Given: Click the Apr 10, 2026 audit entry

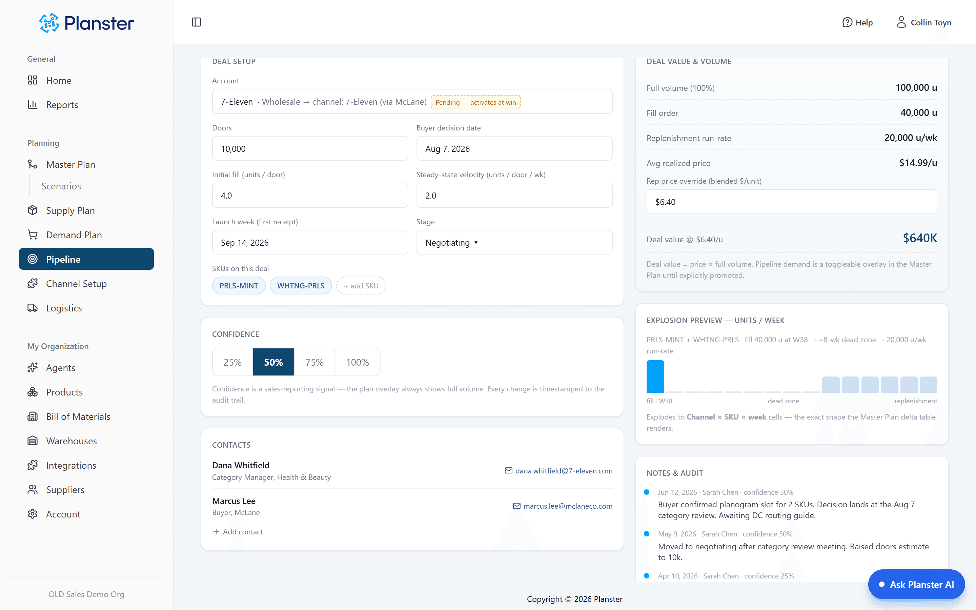Looking at the screenshot, I should [726, 576].
